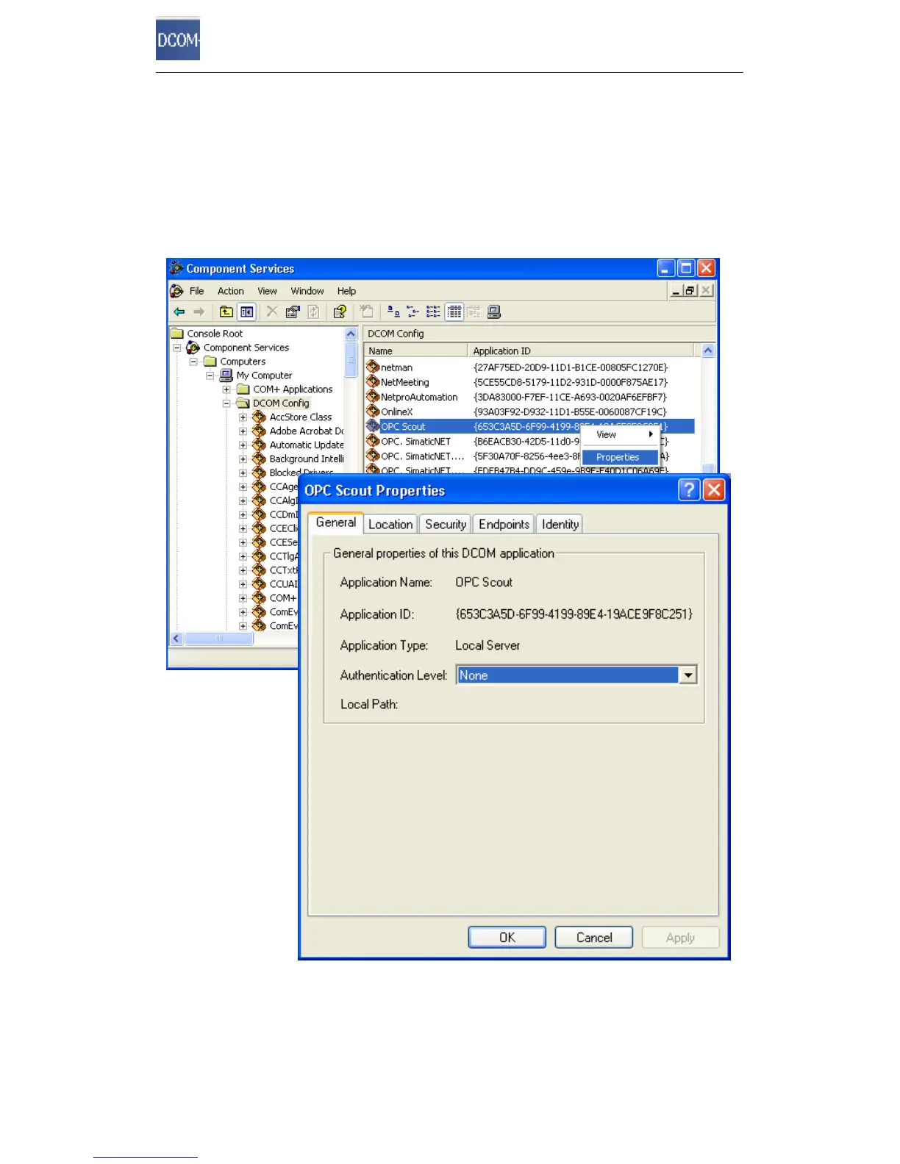Click the netman entry icon

[373, 367]
